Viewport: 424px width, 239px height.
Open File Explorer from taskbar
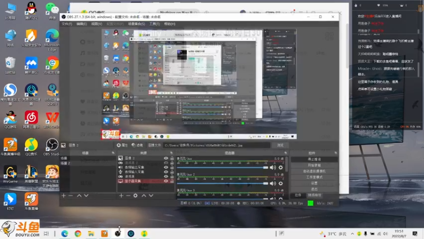[91, 234]
